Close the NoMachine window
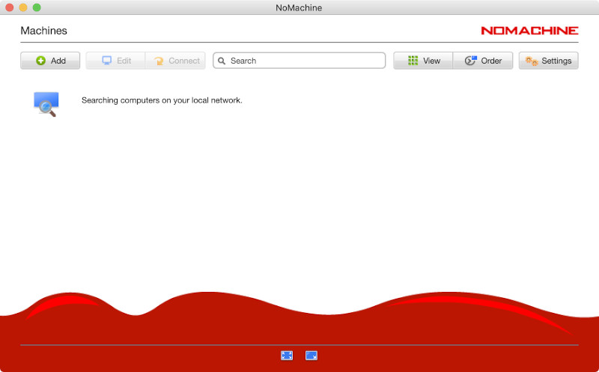This screenshot has height=372, width=599. coord(10,7)
